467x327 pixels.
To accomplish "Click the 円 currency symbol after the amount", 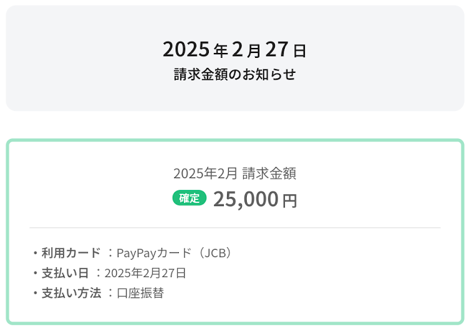I will click(x=290, y=201).
